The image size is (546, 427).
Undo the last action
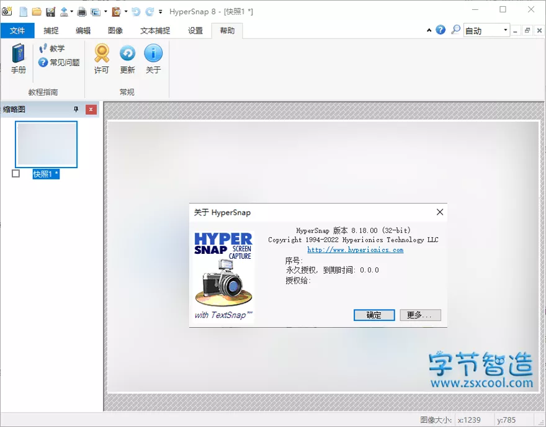(136, 12)
